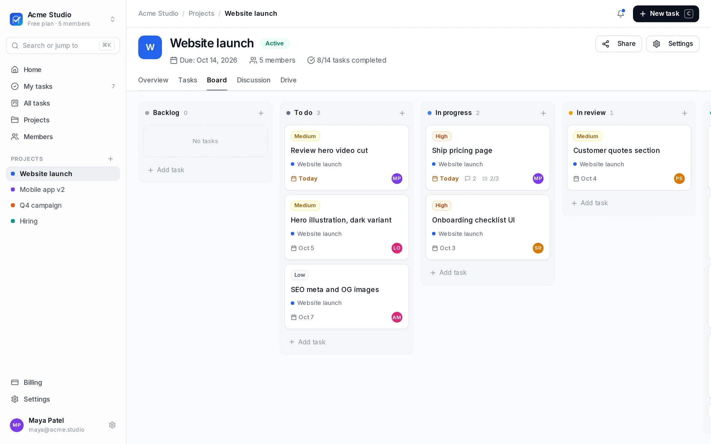Click Add task under the In progress column

(x=448, y=273)
